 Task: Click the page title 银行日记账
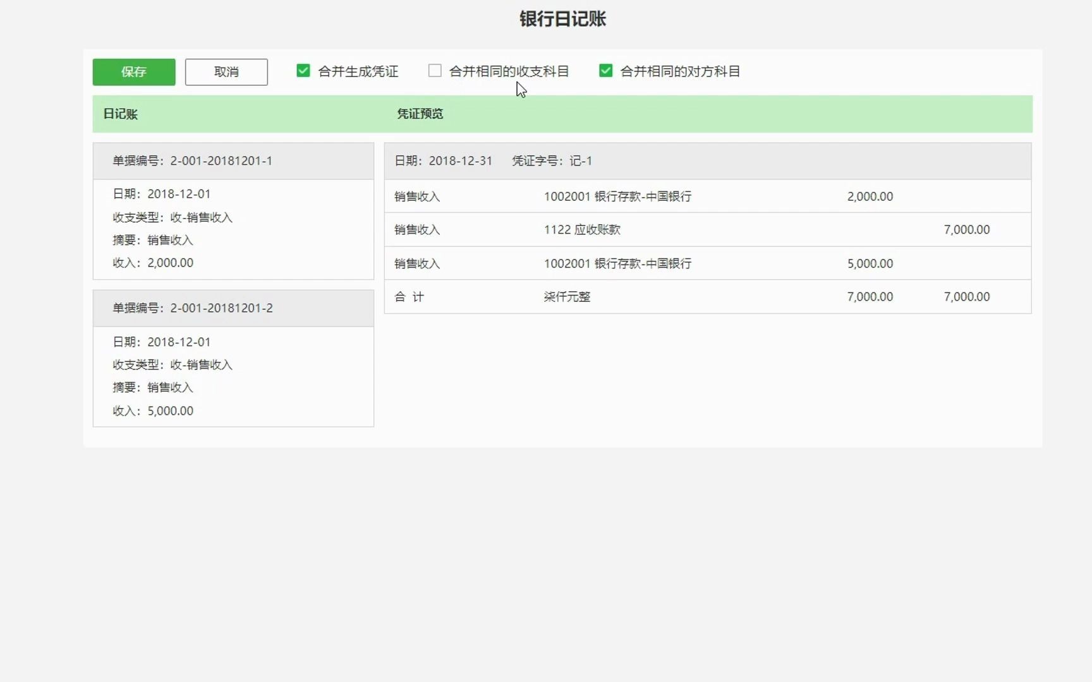pyautogui.click(x=561, y=19)
